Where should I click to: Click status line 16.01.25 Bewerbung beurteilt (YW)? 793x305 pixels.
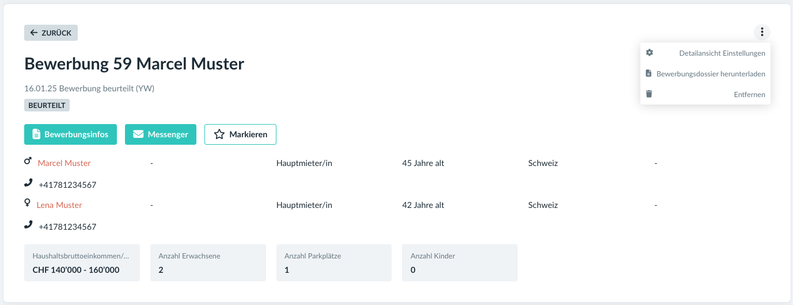coord(89,88)
